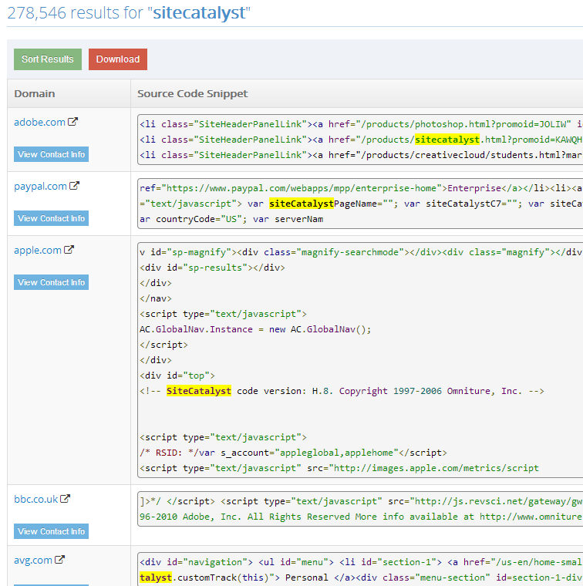
Task: Click external link icon beside paypal.com
Action: pos(74,186)
